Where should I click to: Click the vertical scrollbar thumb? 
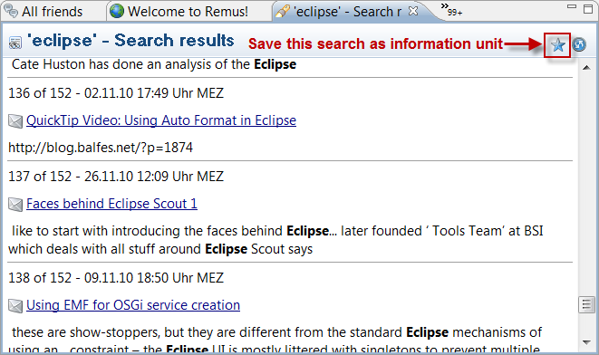point(586,304)
